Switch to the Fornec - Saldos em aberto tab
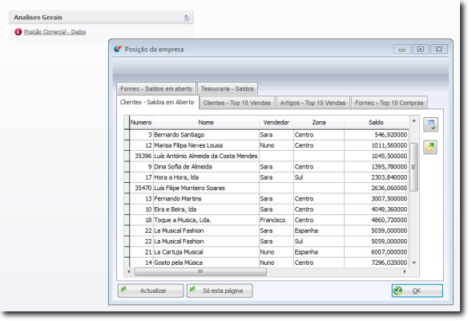The image size is (468, 321). 156,89
